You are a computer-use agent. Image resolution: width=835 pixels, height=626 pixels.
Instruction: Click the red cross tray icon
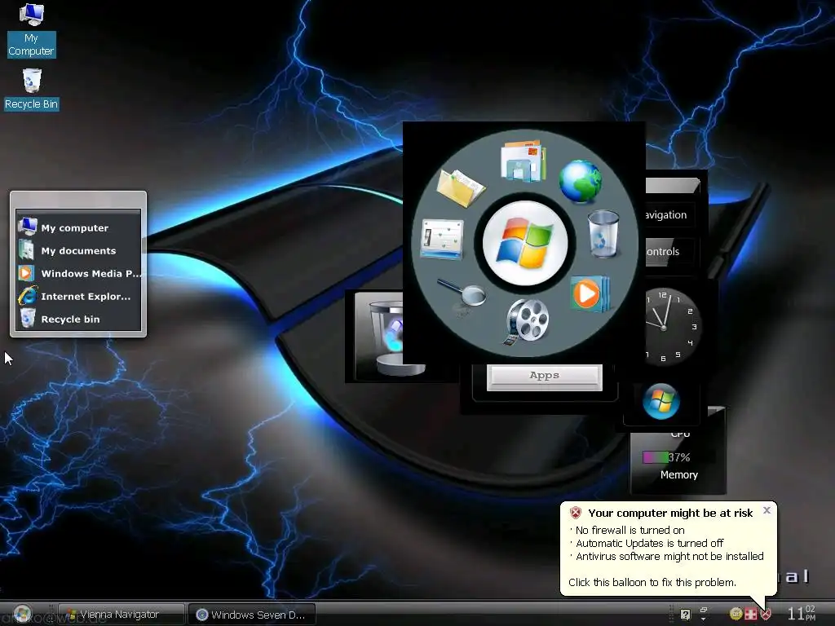point(751,615)
